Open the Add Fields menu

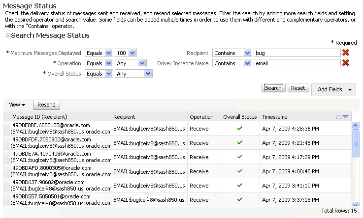336,89
